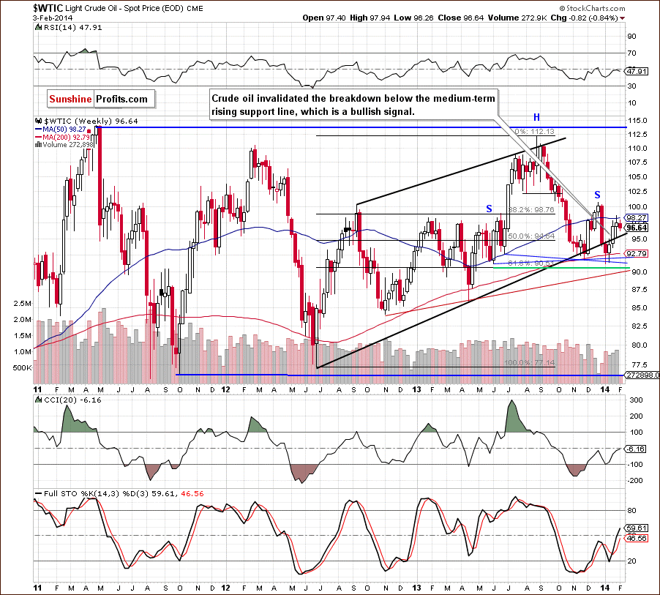Click the 92.79 red price axis tag

pos(637,253)
